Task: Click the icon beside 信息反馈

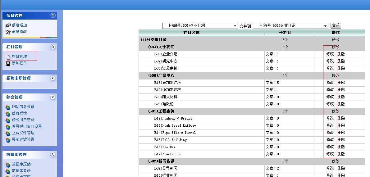Action: coord(8,114)
